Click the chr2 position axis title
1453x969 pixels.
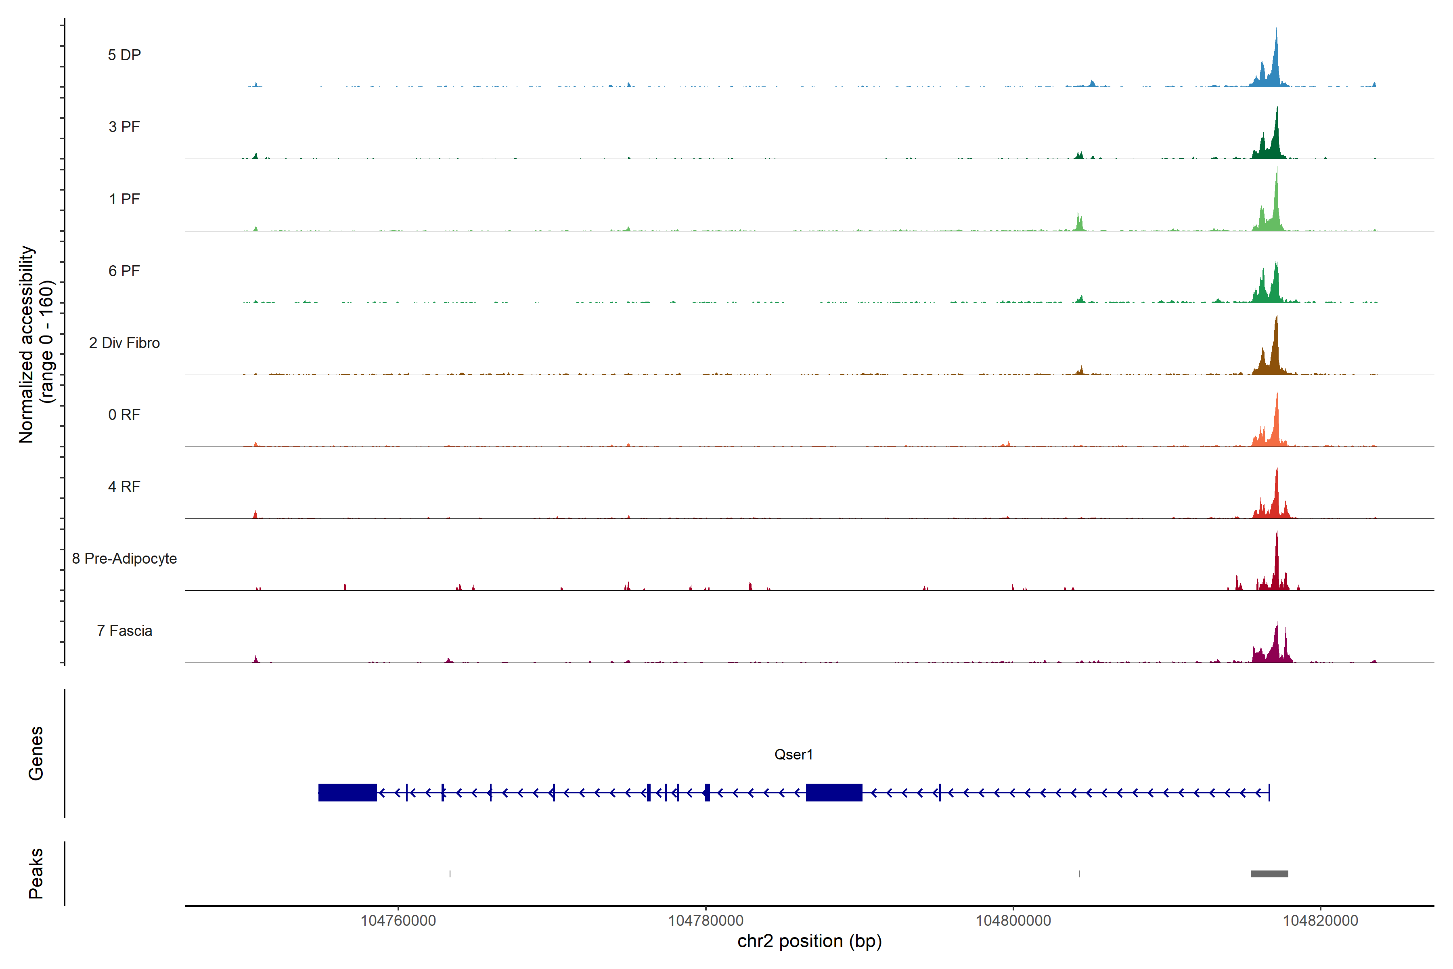pyautogui.click(x=809, y=941)
